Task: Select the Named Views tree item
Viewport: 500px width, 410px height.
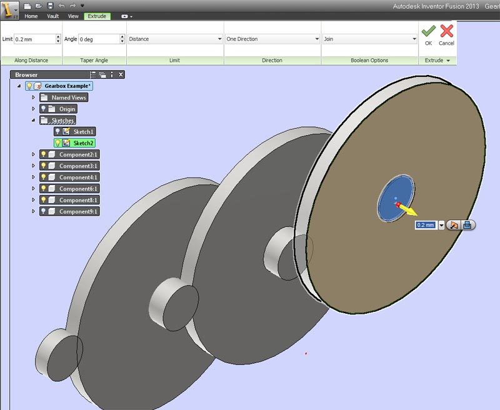Action: click(x=64, y=97)
